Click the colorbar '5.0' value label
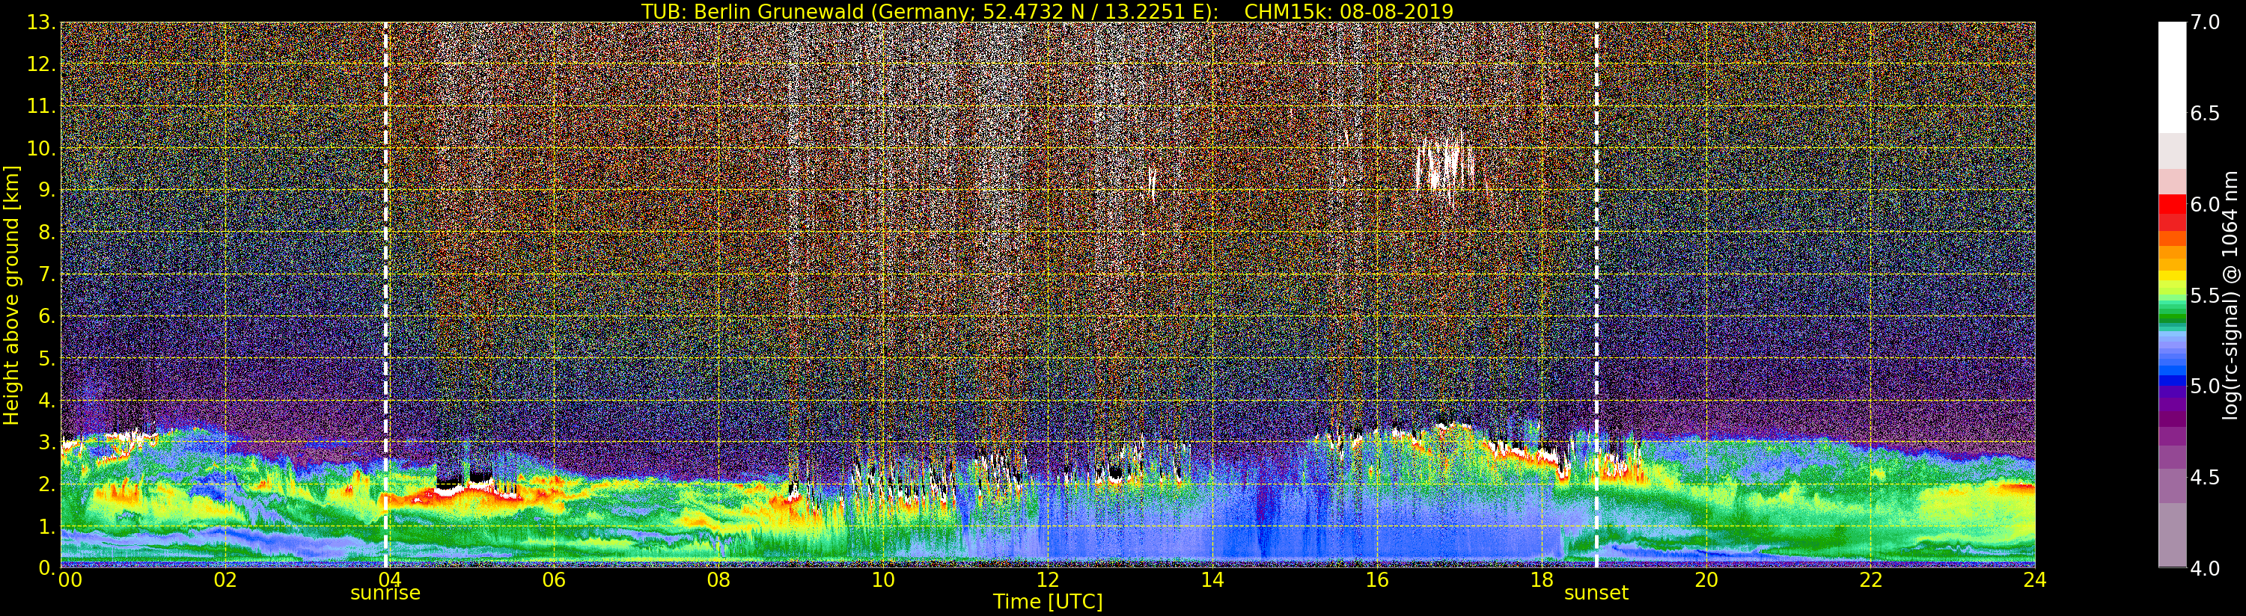 [2205, 386]
